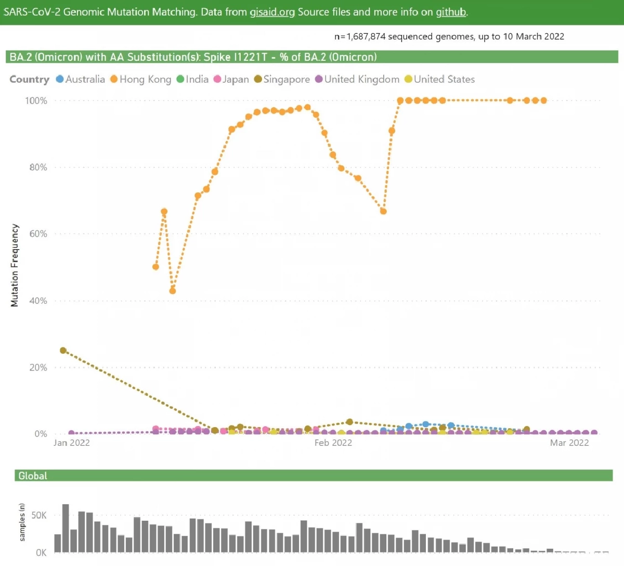Viewport: 624px width, 566px height.
Task: Click the purple United Kingdom legend dot
Action: 319,79
